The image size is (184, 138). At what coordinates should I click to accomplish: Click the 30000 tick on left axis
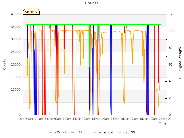coord(16,39)
